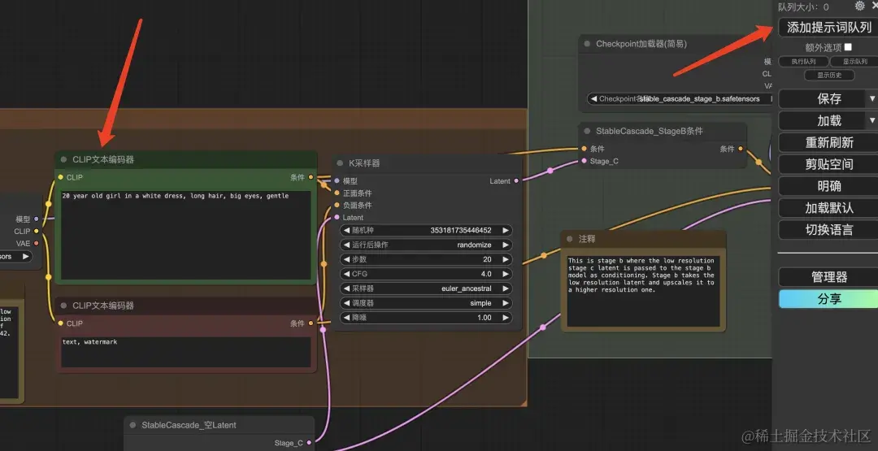878x451 pixels.
Task: Open the 调度器 simple combo
Action: click(425, 303)
